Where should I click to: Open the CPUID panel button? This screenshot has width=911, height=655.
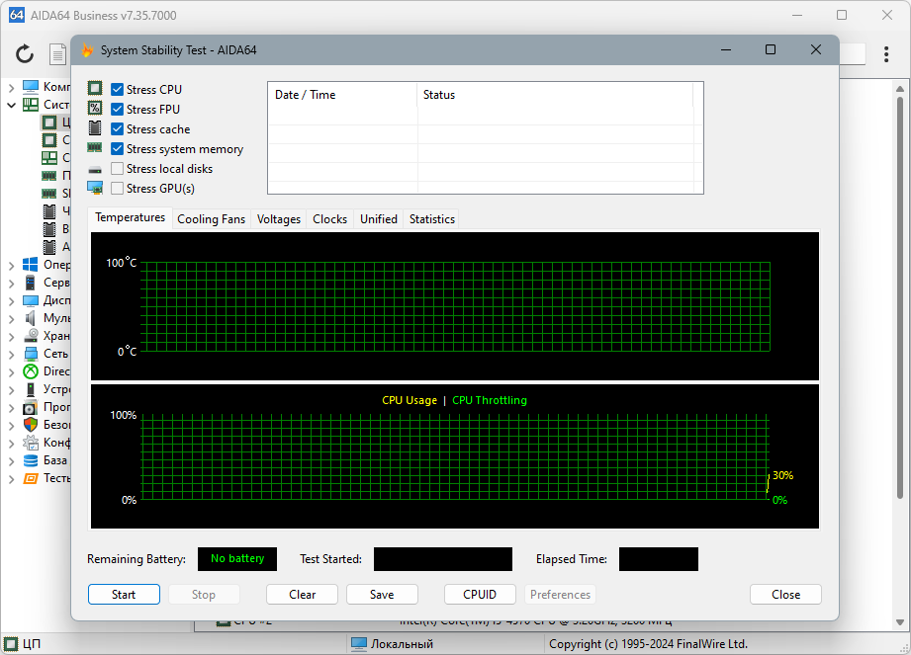(480, 594)
